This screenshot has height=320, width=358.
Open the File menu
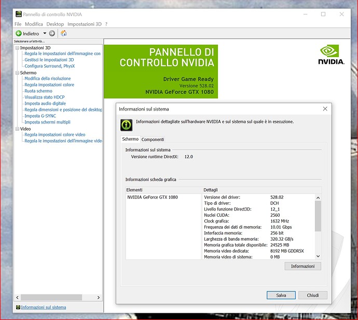(x=18, y=24)
